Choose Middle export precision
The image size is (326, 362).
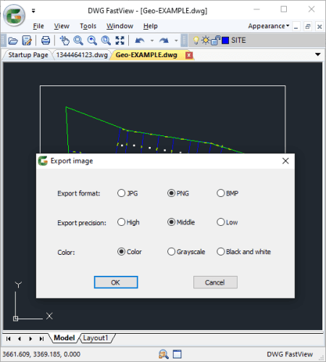181,222
